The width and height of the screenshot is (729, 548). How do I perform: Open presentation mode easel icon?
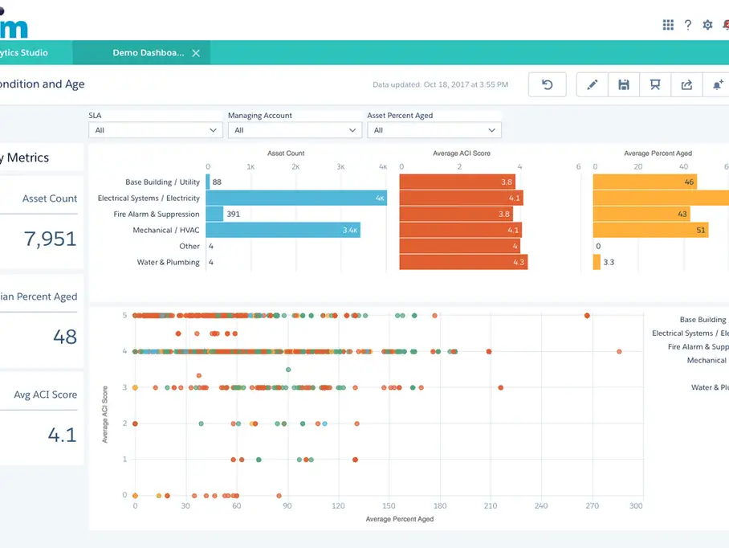(x=655, y=85)
